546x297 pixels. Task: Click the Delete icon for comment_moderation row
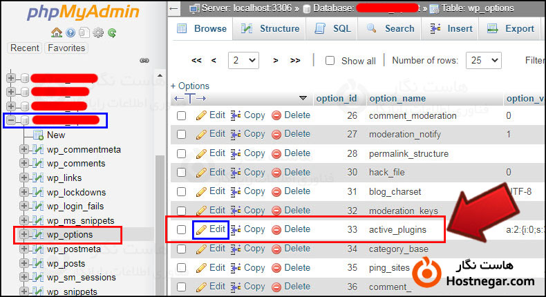tap(276, 115)
